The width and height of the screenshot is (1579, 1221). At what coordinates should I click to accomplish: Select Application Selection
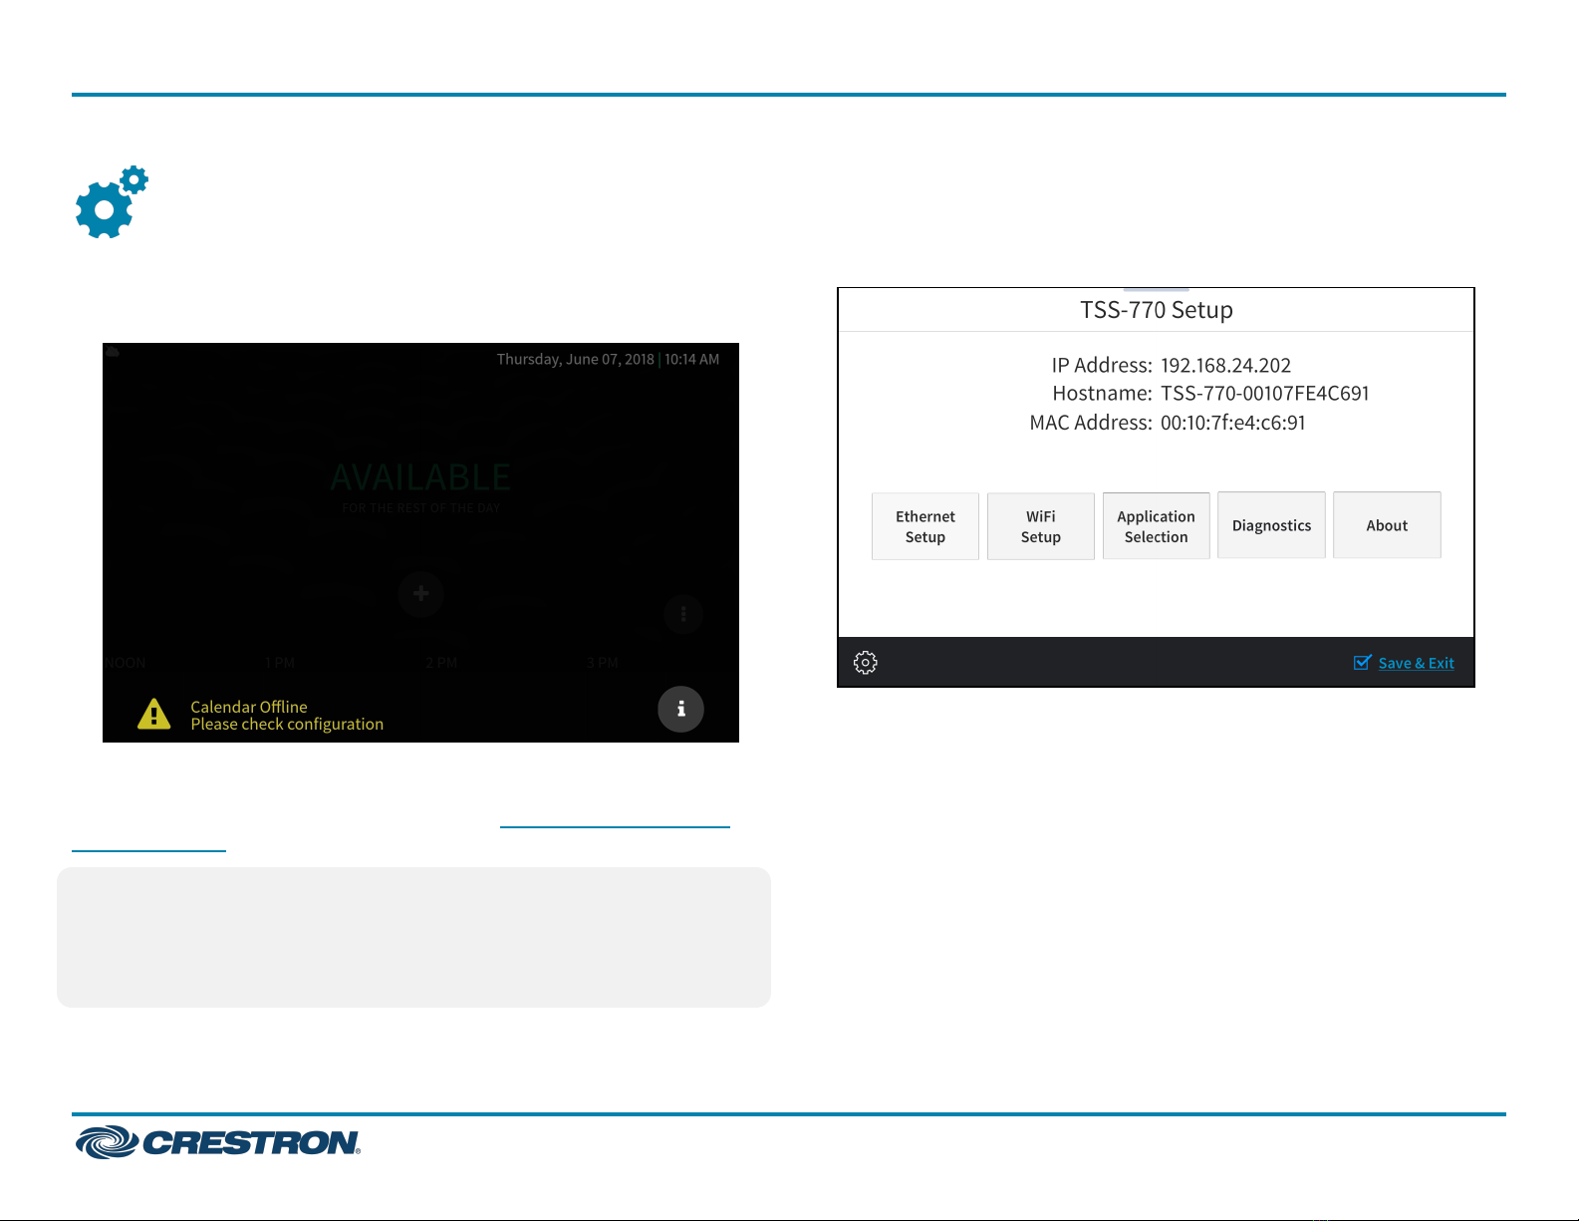[x=1156, y=526]
